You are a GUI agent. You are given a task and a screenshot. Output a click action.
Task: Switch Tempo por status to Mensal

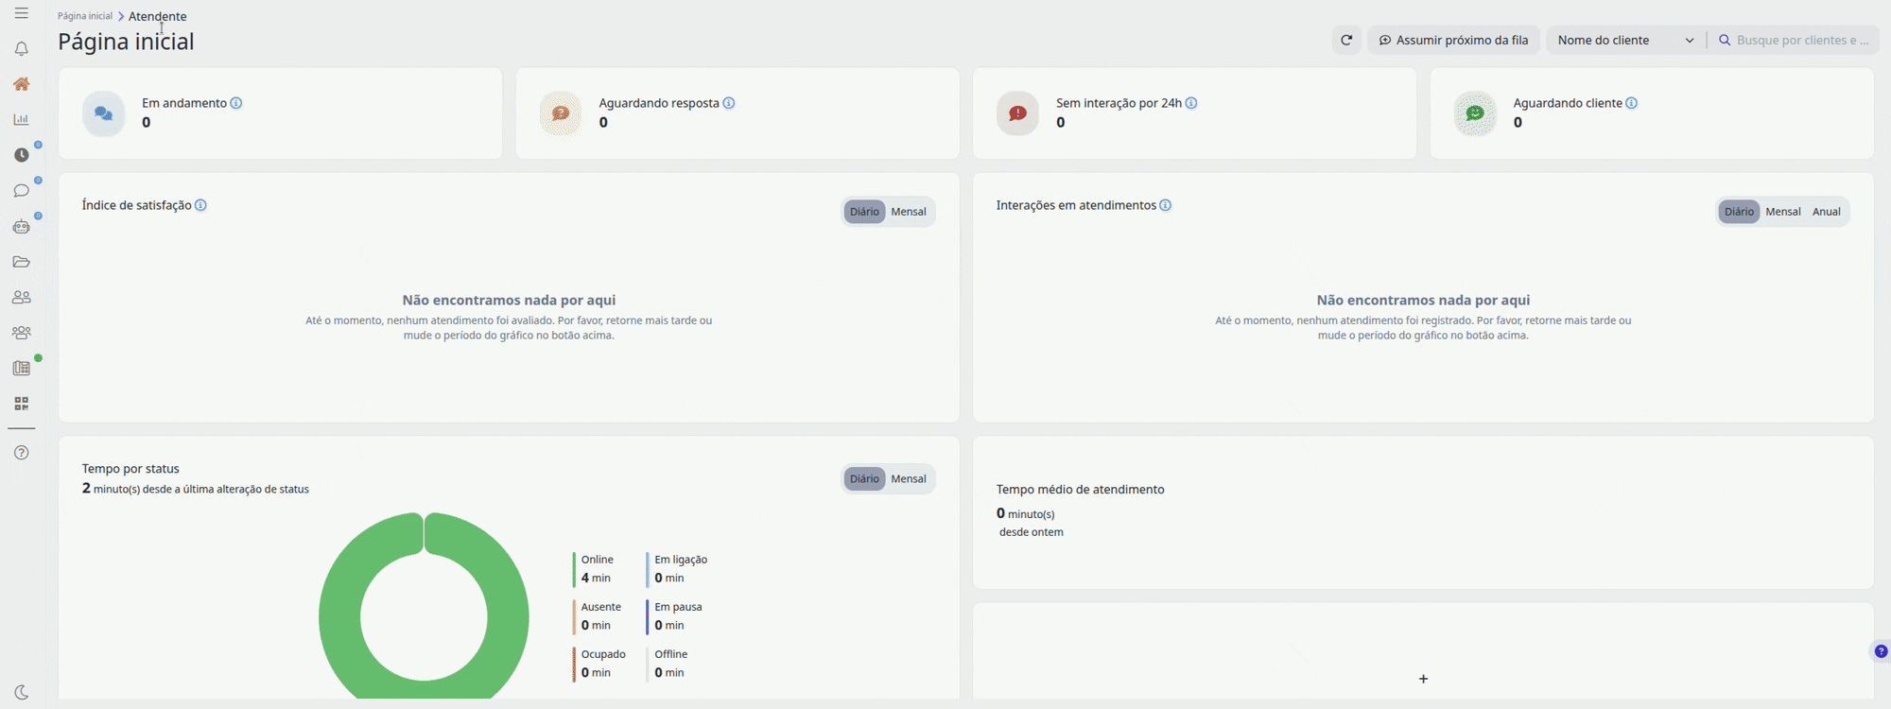click(x=909, y=479)
